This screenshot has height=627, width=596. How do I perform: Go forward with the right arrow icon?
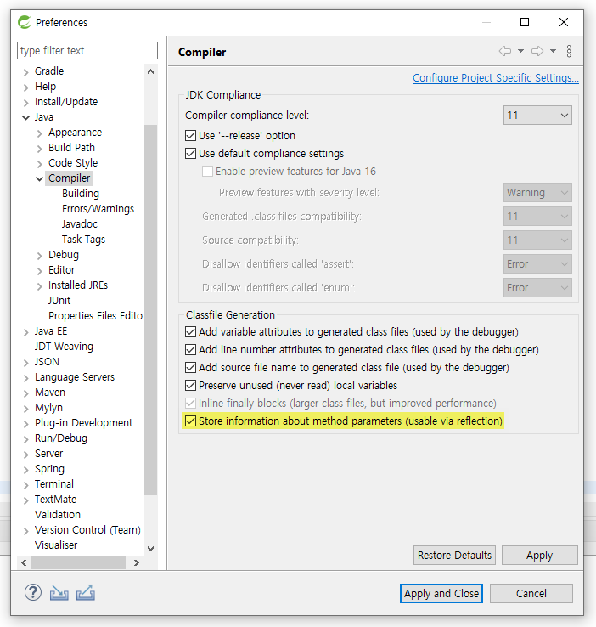(x=537, y=51)
